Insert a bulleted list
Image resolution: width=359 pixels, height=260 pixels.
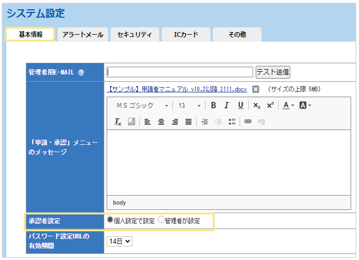(x=232, y=122)
